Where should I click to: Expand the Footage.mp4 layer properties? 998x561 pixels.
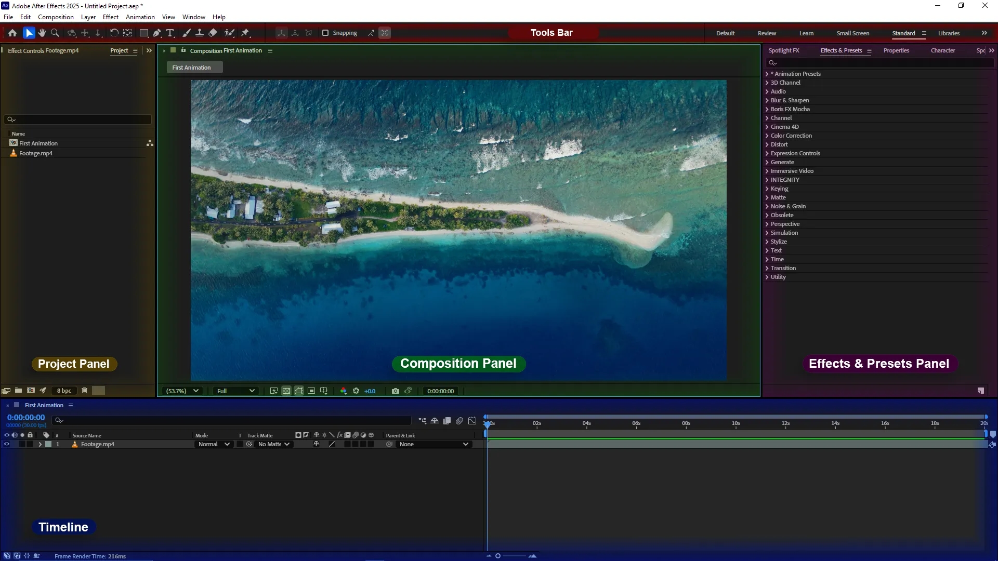[x=40, y=445]
